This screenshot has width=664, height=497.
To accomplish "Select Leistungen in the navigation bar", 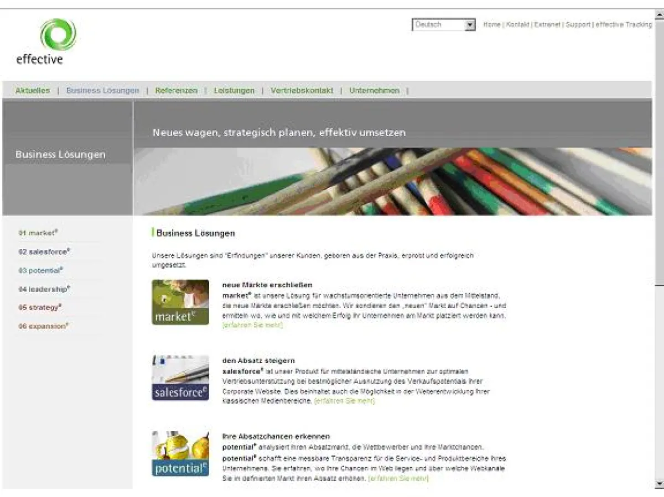I will coord(234,90).
